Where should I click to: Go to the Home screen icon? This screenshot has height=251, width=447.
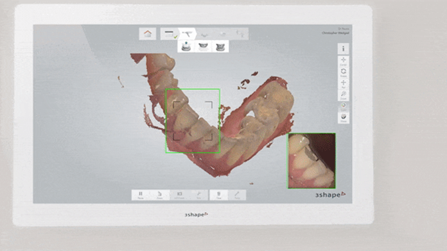point(148,34)
